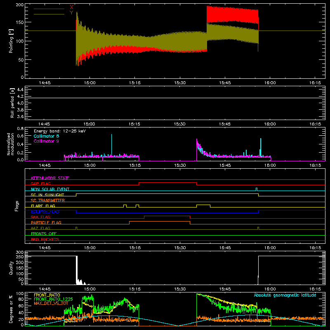The width and height of the screenshot is (330, 330).
Task: Select the yellow FRONT_RATIO legend entry
Action: (x=47, y=295)
